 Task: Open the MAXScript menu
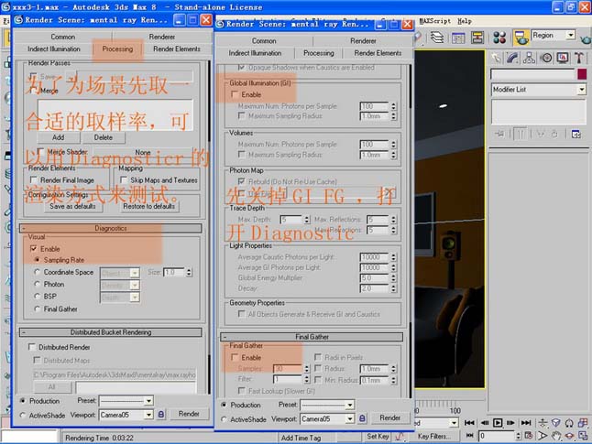point(435,21)
